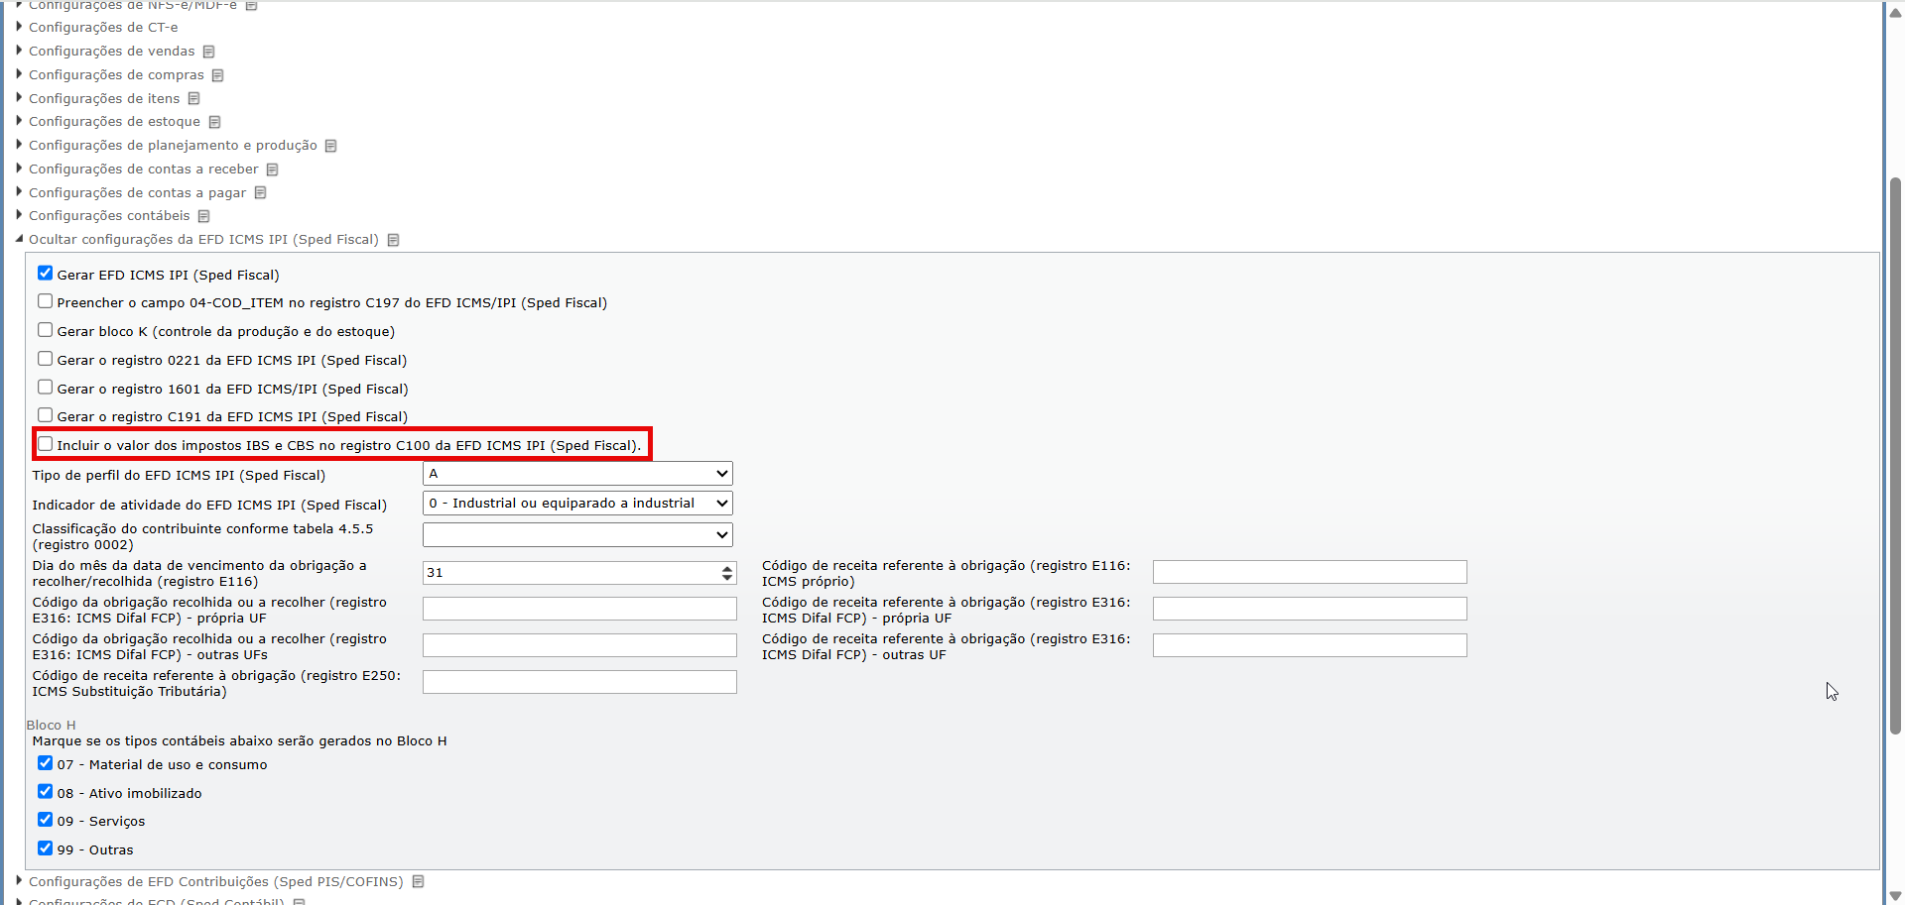Open the note icon next to contas a receber

point(272,170)
